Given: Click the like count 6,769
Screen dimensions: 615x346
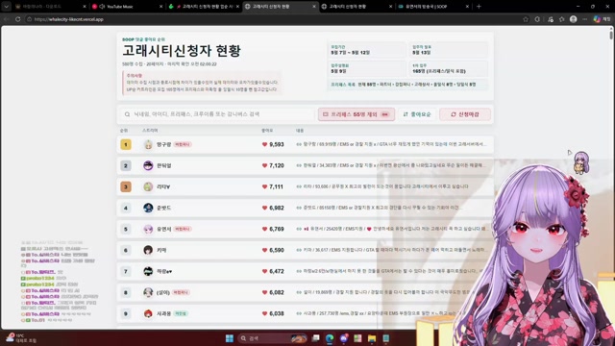Looking at the screenshot, I should tap(277, 229).
